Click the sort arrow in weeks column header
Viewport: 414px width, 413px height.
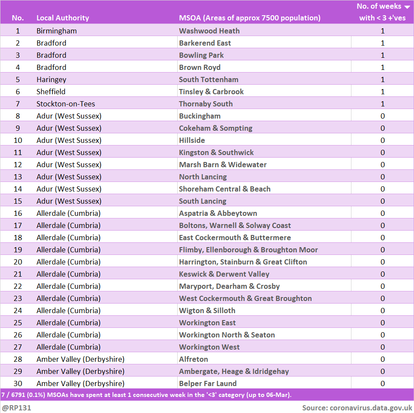[x=407, y=7]
